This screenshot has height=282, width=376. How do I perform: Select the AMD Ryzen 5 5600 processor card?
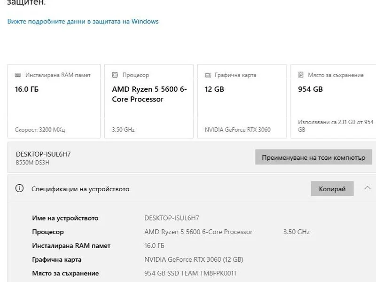(x=149, y=101)
